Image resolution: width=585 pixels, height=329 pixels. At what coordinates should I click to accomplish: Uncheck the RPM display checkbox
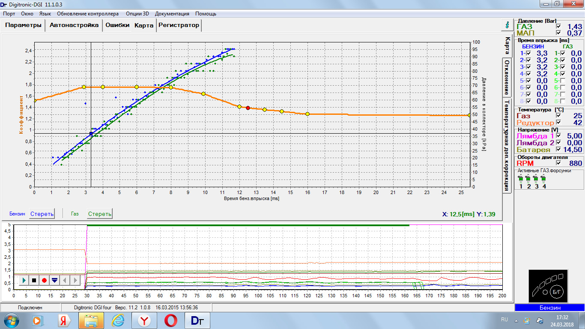[558, 163]
